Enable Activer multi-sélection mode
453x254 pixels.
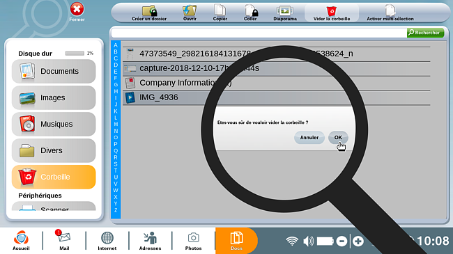[390, 13]
